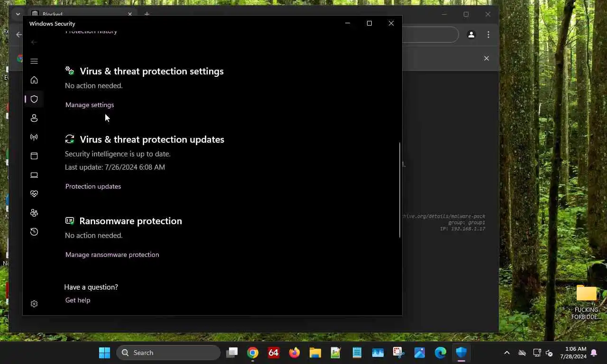Open Firewall & network protection sidebar icon
The image size is (607, 364).
34,137
